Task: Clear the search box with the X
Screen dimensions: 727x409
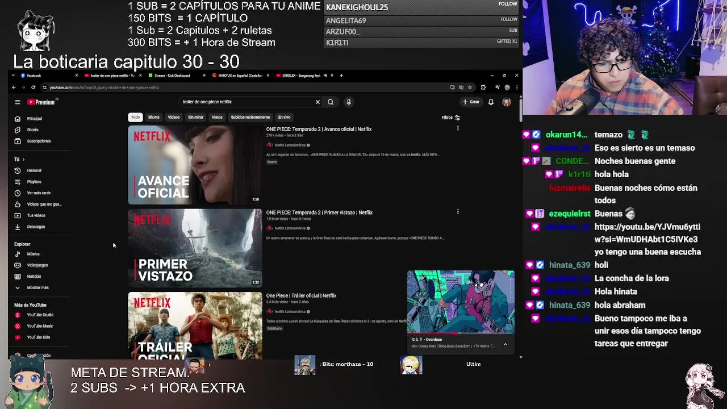Action: 317,102
